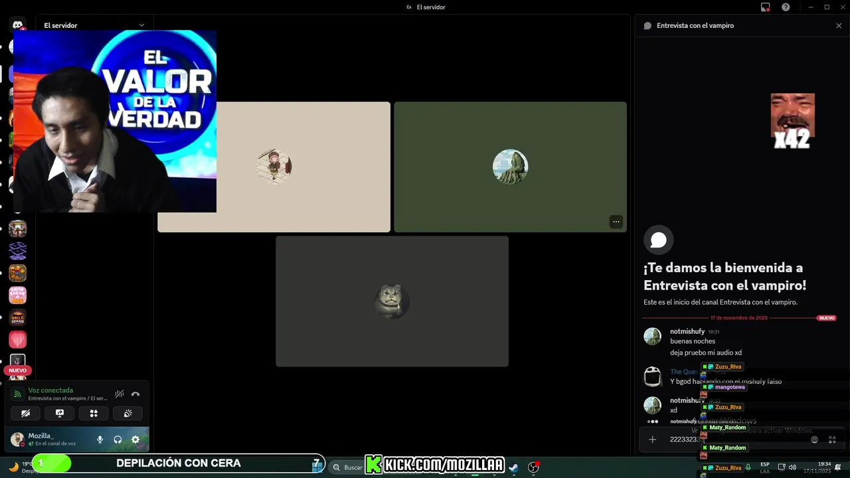The height and width of the screenshot is (478, 850).
Task: Open attachment plus menu in chat box
Action: [x=653, y=439]
